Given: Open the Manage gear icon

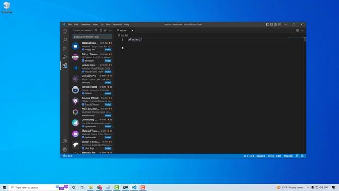Looking at the screenshot, I should (x=65, y=150).
